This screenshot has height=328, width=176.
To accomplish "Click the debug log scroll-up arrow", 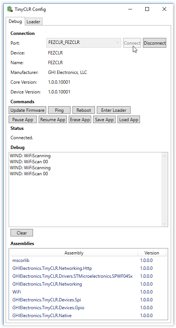I will point(164,156).
